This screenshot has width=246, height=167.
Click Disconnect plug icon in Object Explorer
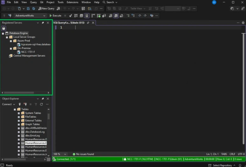pyautogui.click(x=25, y=104)
